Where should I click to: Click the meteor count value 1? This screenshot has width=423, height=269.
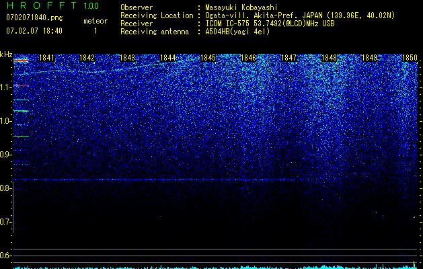95,31
